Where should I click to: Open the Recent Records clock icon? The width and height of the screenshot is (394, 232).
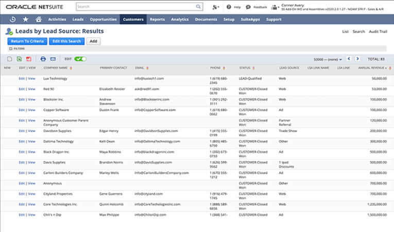coord(12,20)
